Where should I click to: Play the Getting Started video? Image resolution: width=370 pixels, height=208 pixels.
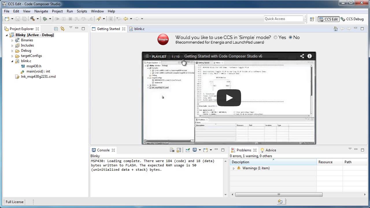click(229, 98)
